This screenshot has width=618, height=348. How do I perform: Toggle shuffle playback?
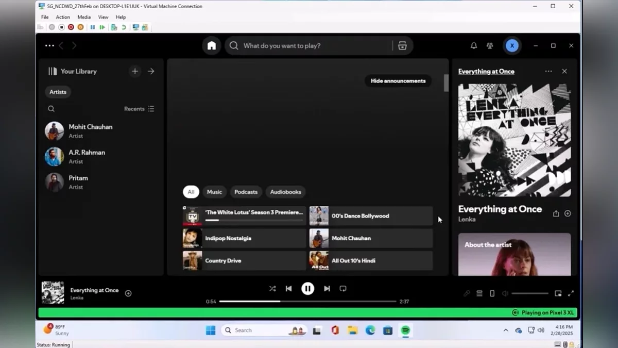point(272,289)
